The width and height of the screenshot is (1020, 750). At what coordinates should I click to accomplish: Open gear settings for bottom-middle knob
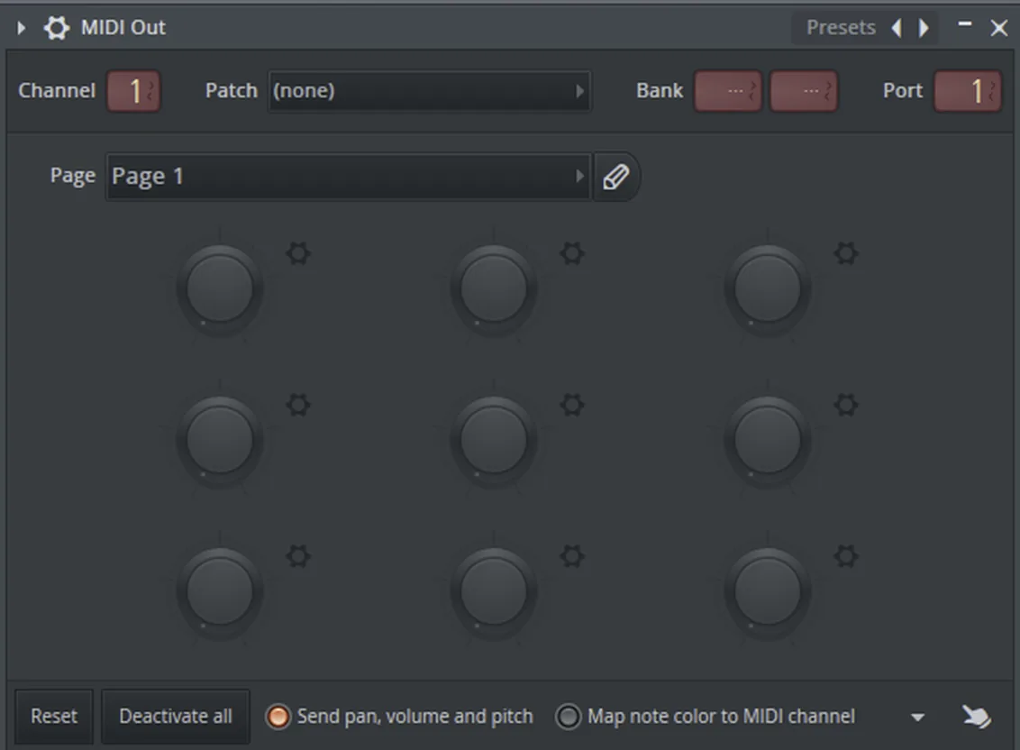(572, 557)
